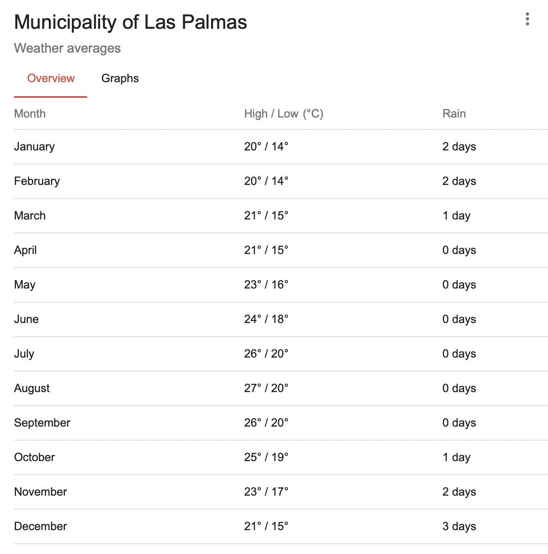Click June's 24° / 18° temperature
This screenshot has height=554, width=548.
266,319
